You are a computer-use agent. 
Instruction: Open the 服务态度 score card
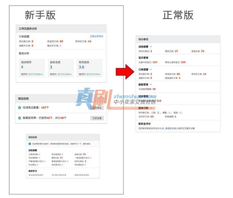pos(61,68)
